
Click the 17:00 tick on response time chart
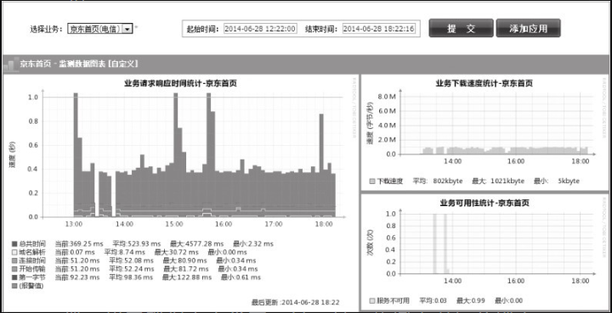[274, 224]
